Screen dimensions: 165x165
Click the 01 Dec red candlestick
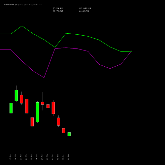(53, 108)
